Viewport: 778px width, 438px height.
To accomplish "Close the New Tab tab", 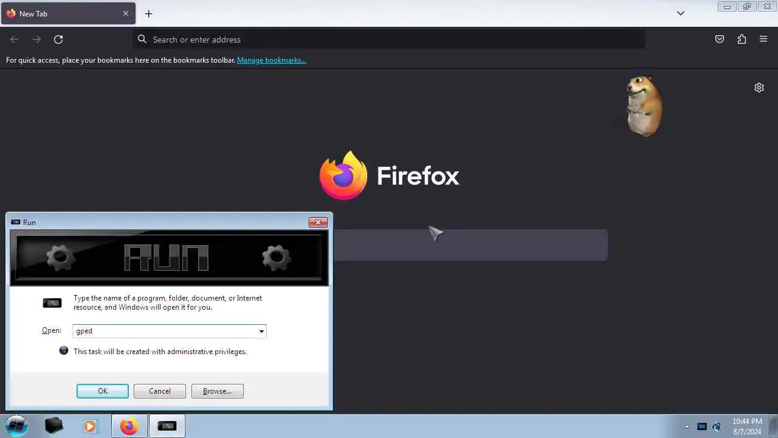I will [126, 13].
